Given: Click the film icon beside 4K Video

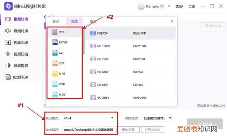Looking at the screenshot, I should click(x=93, y=97).
